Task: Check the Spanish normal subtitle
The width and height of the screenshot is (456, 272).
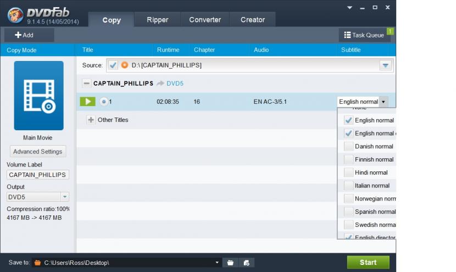Action: click(x=348, y=212)
